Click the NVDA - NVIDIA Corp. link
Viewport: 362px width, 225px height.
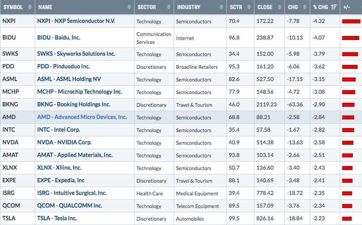tap(64, 142)
